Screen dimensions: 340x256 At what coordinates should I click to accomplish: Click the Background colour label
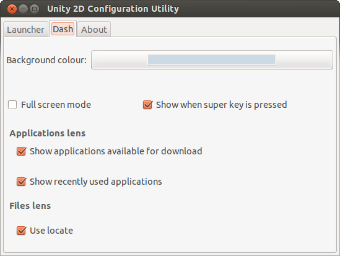[46, 60]
